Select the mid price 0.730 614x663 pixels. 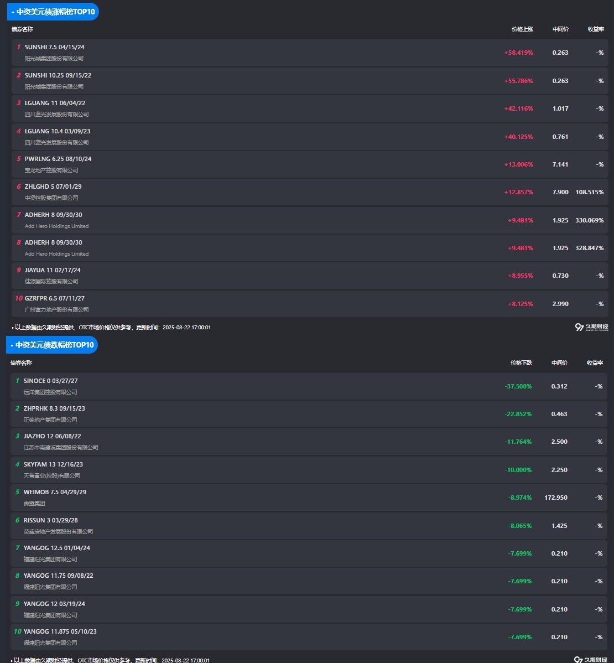tap(560, 276)
